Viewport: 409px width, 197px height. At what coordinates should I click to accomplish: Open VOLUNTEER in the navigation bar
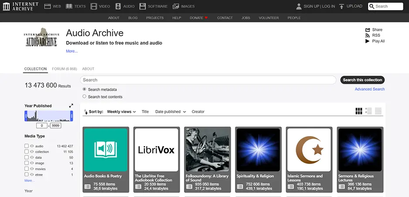(269, 18)
